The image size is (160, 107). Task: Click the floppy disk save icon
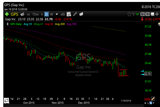pos(152,14)
